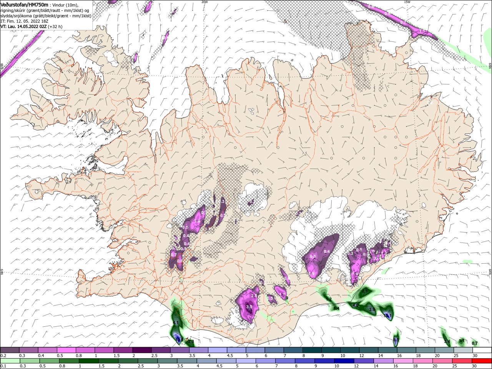Select the 'rigning/skúrir' legend description line
492x369 pixels.
[45, 10]
